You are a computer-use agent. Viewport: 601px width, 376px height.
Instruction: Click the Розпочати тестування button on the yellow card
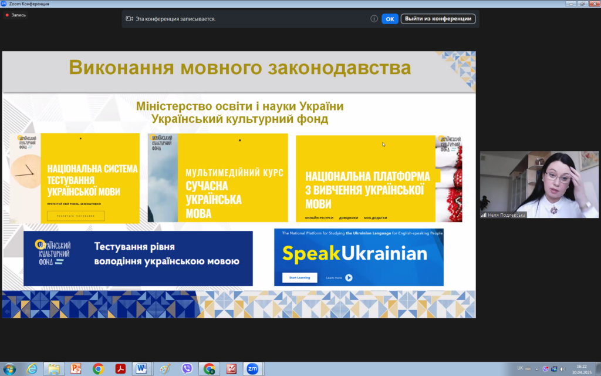pos(76,216)
